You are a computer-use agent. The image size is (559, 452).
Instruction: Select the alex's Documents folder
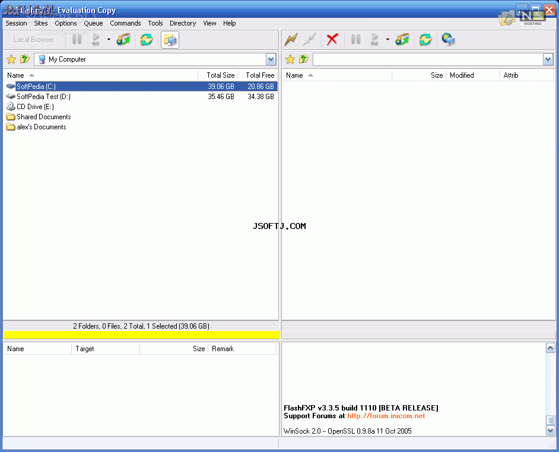42,127
